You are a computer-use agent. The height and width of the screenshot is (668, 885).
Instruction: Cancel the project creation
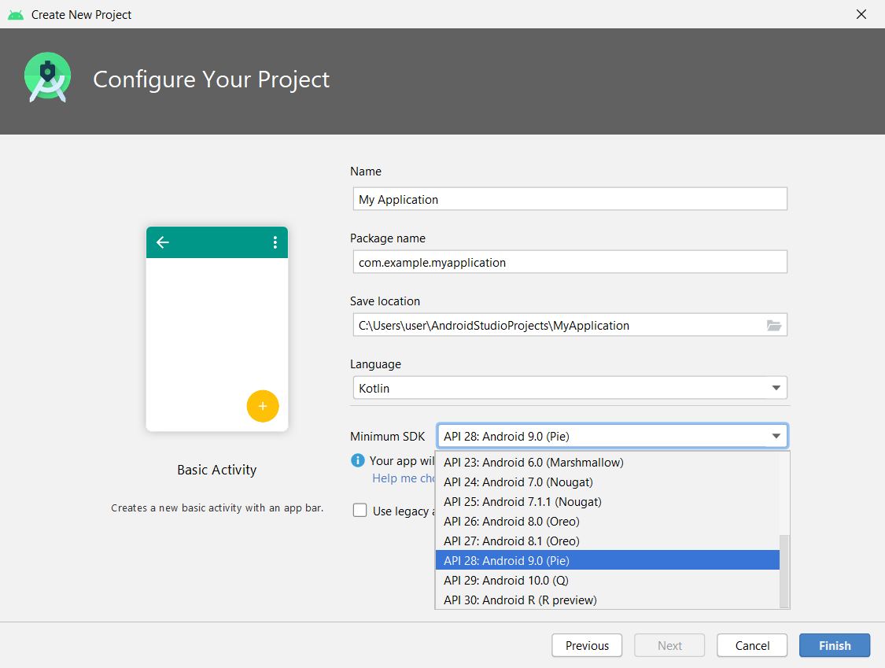(x=752, y=645)
